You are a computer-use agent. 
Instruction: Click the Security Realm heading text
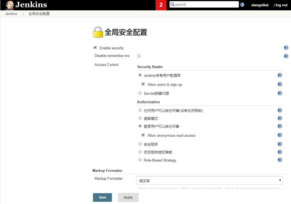[150, 67]
